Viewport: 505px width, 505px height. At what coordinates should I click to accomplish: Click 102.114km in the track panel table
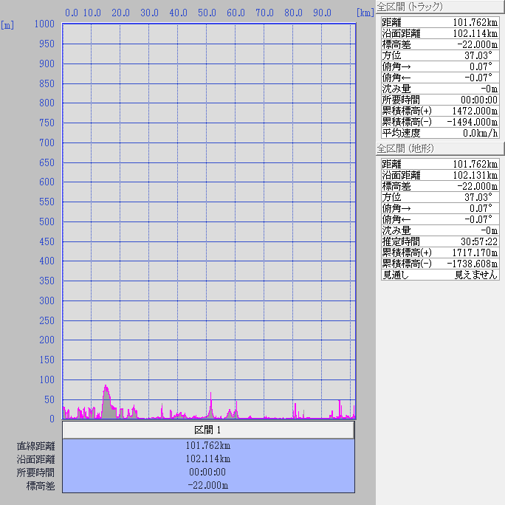[475, 33]
